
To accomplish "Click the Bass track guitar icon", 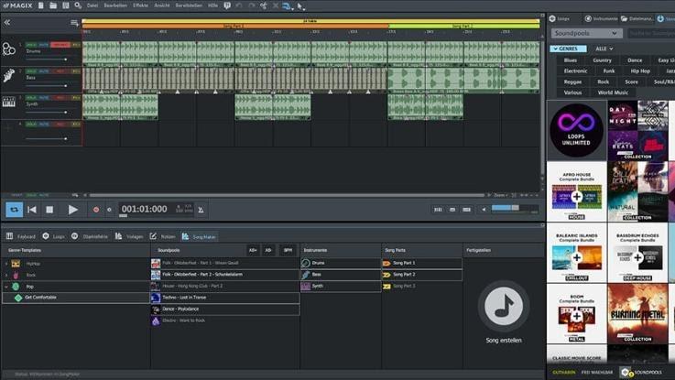I will (8, 75).
